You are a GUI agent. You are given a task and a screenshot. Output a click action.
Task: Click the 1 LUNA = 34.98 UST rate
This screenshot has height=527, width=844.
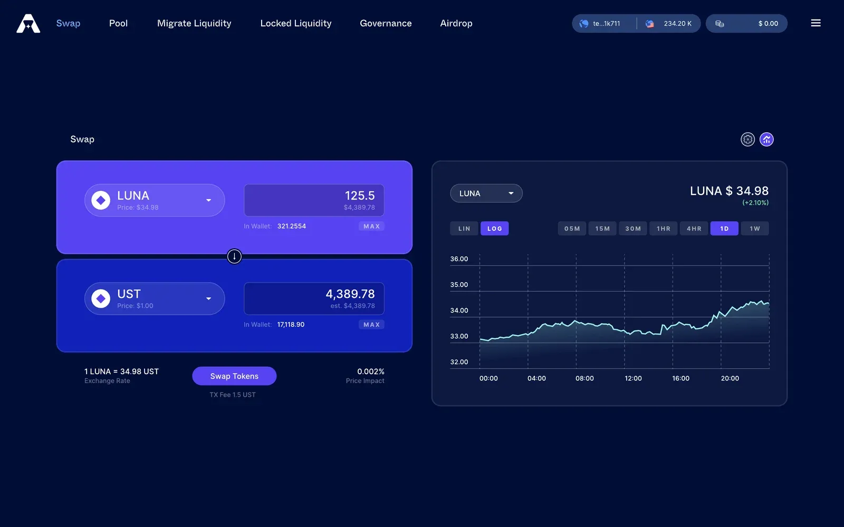(x=122, y=372)
